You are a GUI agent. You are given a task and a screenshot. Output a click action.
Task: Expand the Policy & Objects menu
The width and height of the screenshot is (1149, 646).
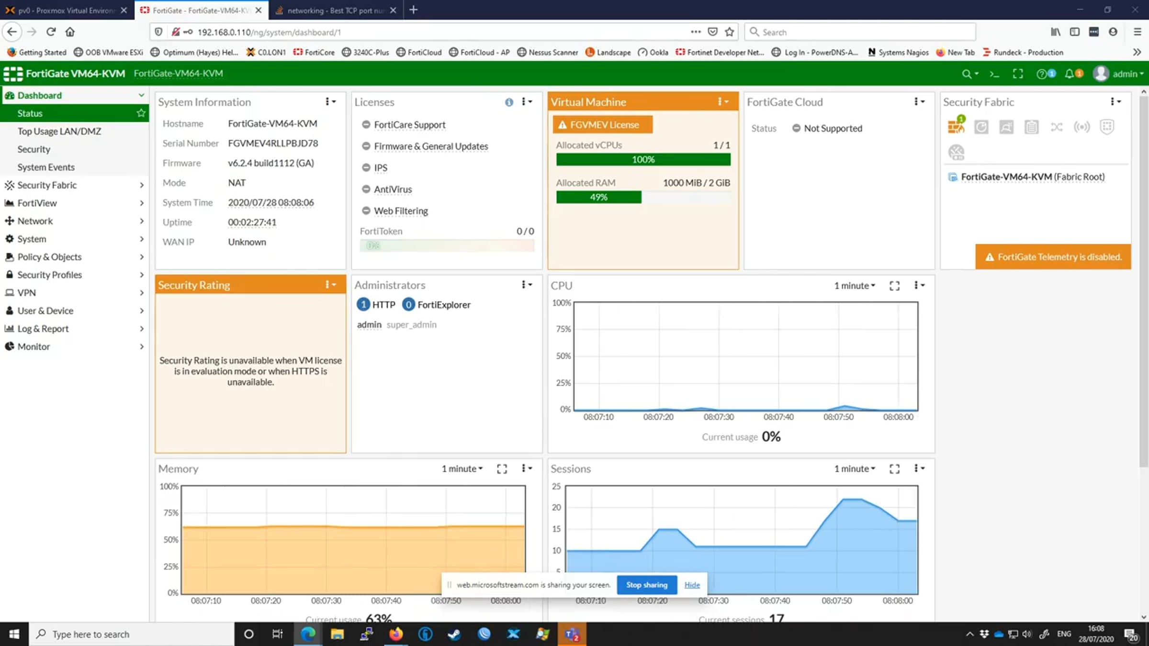(74, 257)
